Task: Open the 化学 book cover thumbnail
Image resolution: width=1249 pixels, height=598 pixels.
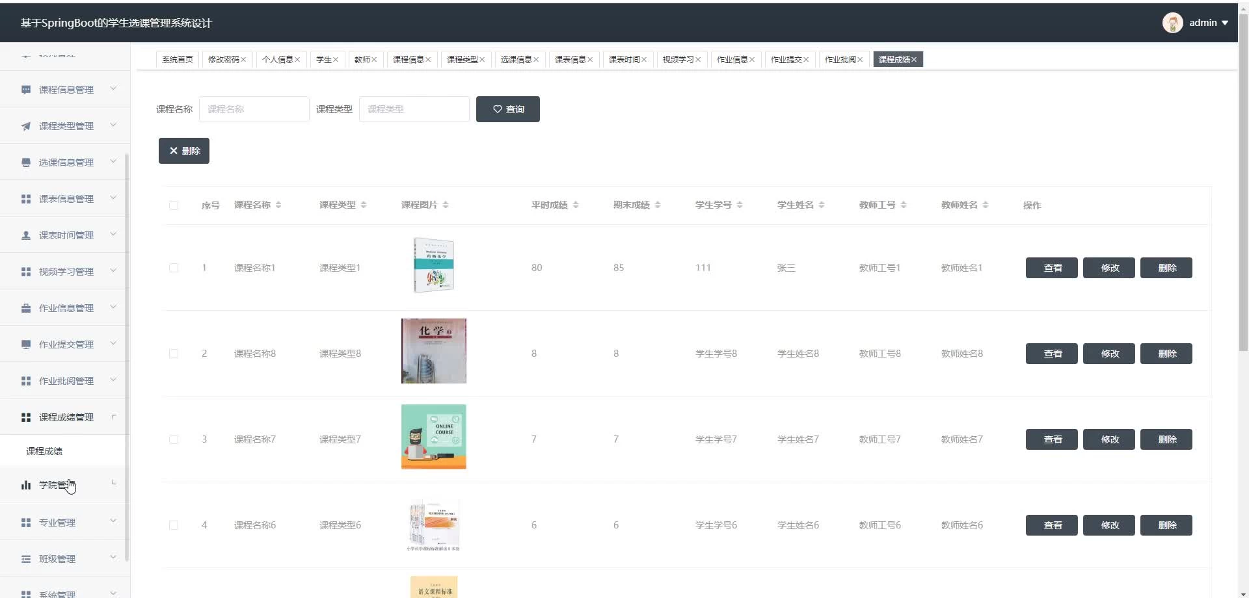Action: point(434,351)
